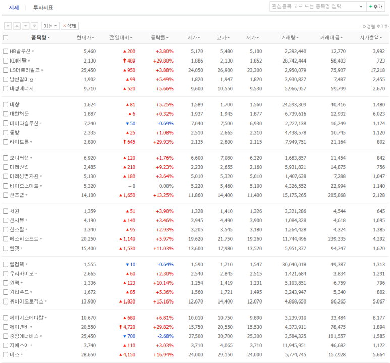Click the KOSDAQ marker beside 유바이오로직스
The height and width of the screenshot is (363, 390).
tap(46, 301)
